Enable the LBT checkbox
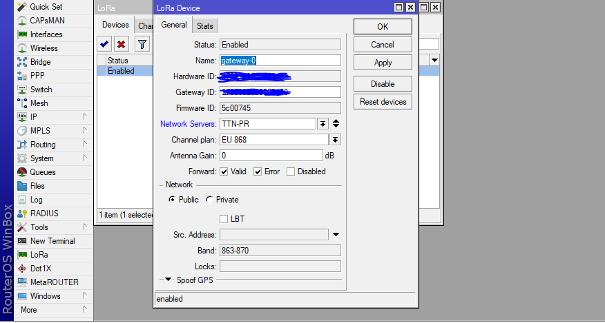The height and width of the screenshot is (323, 605). click(223, 219)
